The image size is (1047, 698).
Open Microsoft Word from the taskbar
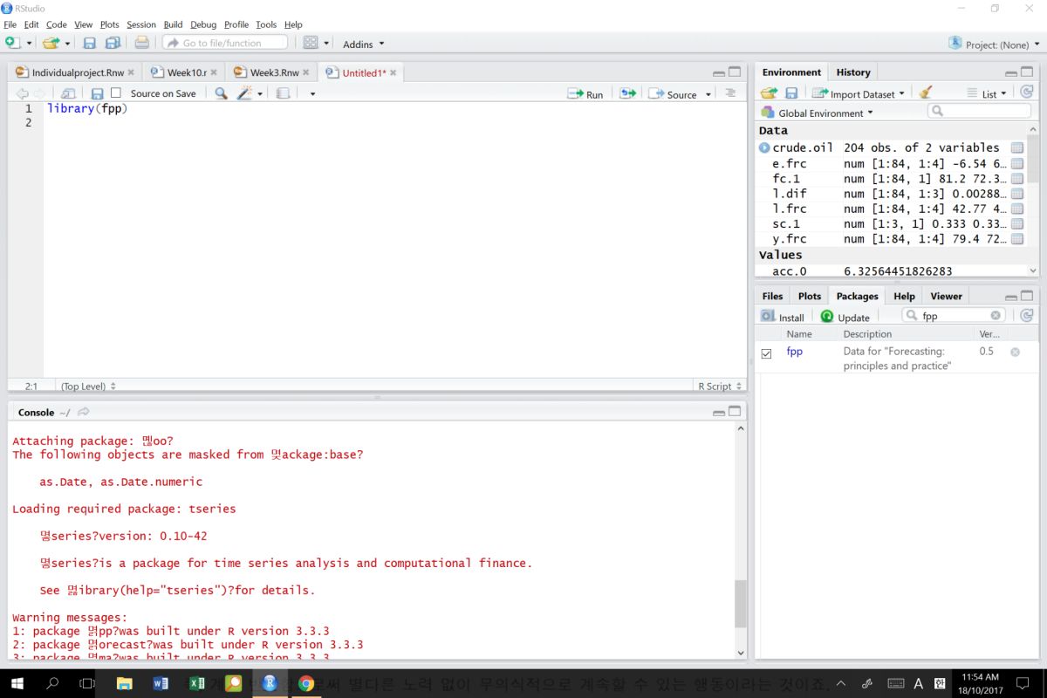tap(161, 683)
